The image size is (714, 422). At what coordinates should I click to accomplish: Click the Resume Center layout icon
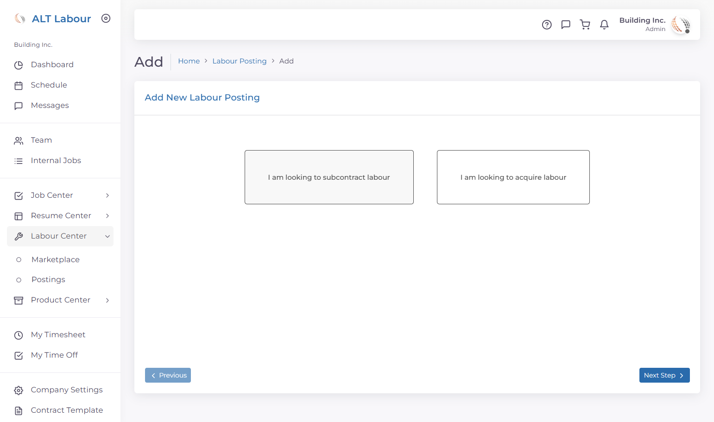tap(19, 216)
